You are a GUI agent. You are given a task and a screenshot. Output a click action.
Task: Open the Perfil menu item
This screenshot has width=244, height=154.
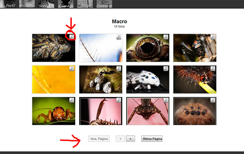tap(8, 4)
